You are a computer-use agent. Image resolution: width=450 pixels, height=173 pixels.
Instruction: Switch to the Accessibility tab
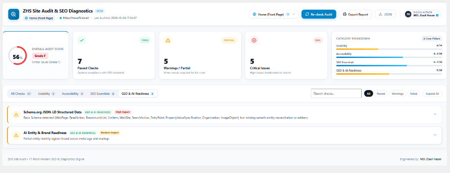73,94
